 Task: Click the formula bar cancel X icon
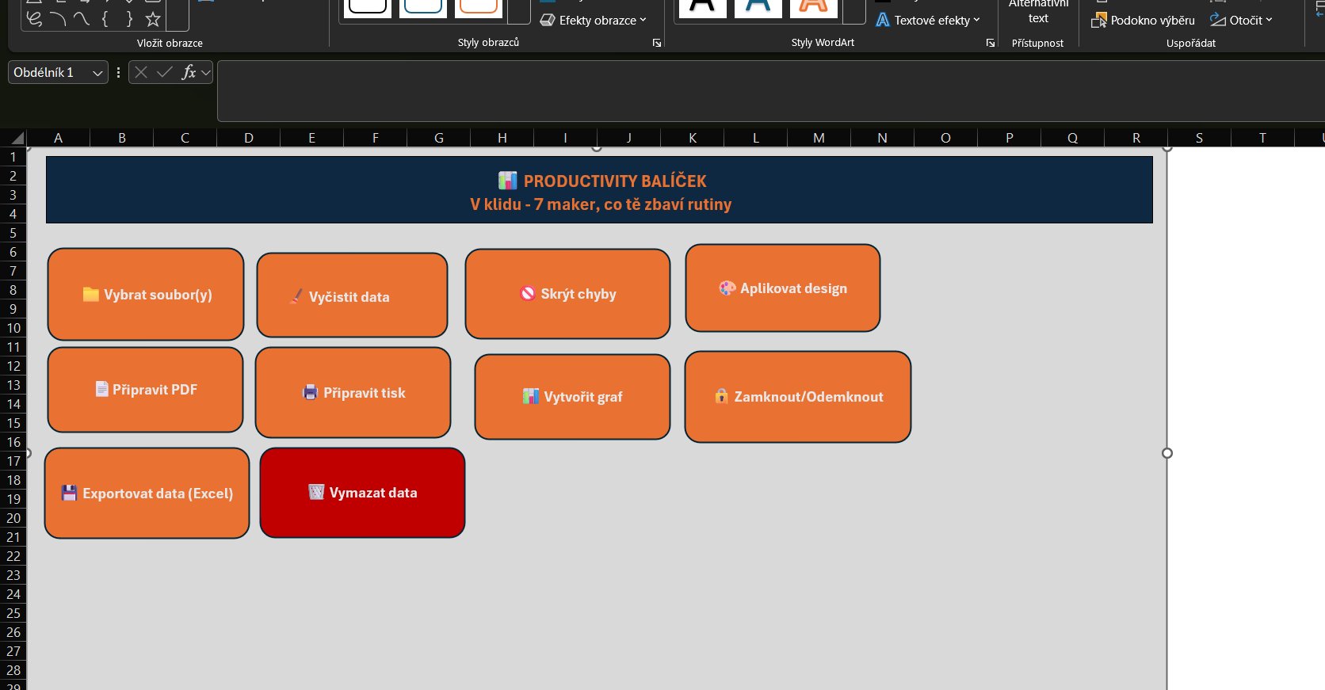coord(141,73)
